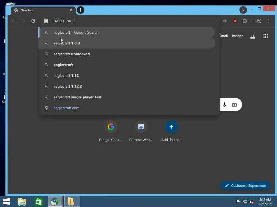The height and width of the screenshot is (207, 277).
Task: Open the Windows Store taskbar icon
Action: [38, 202]
